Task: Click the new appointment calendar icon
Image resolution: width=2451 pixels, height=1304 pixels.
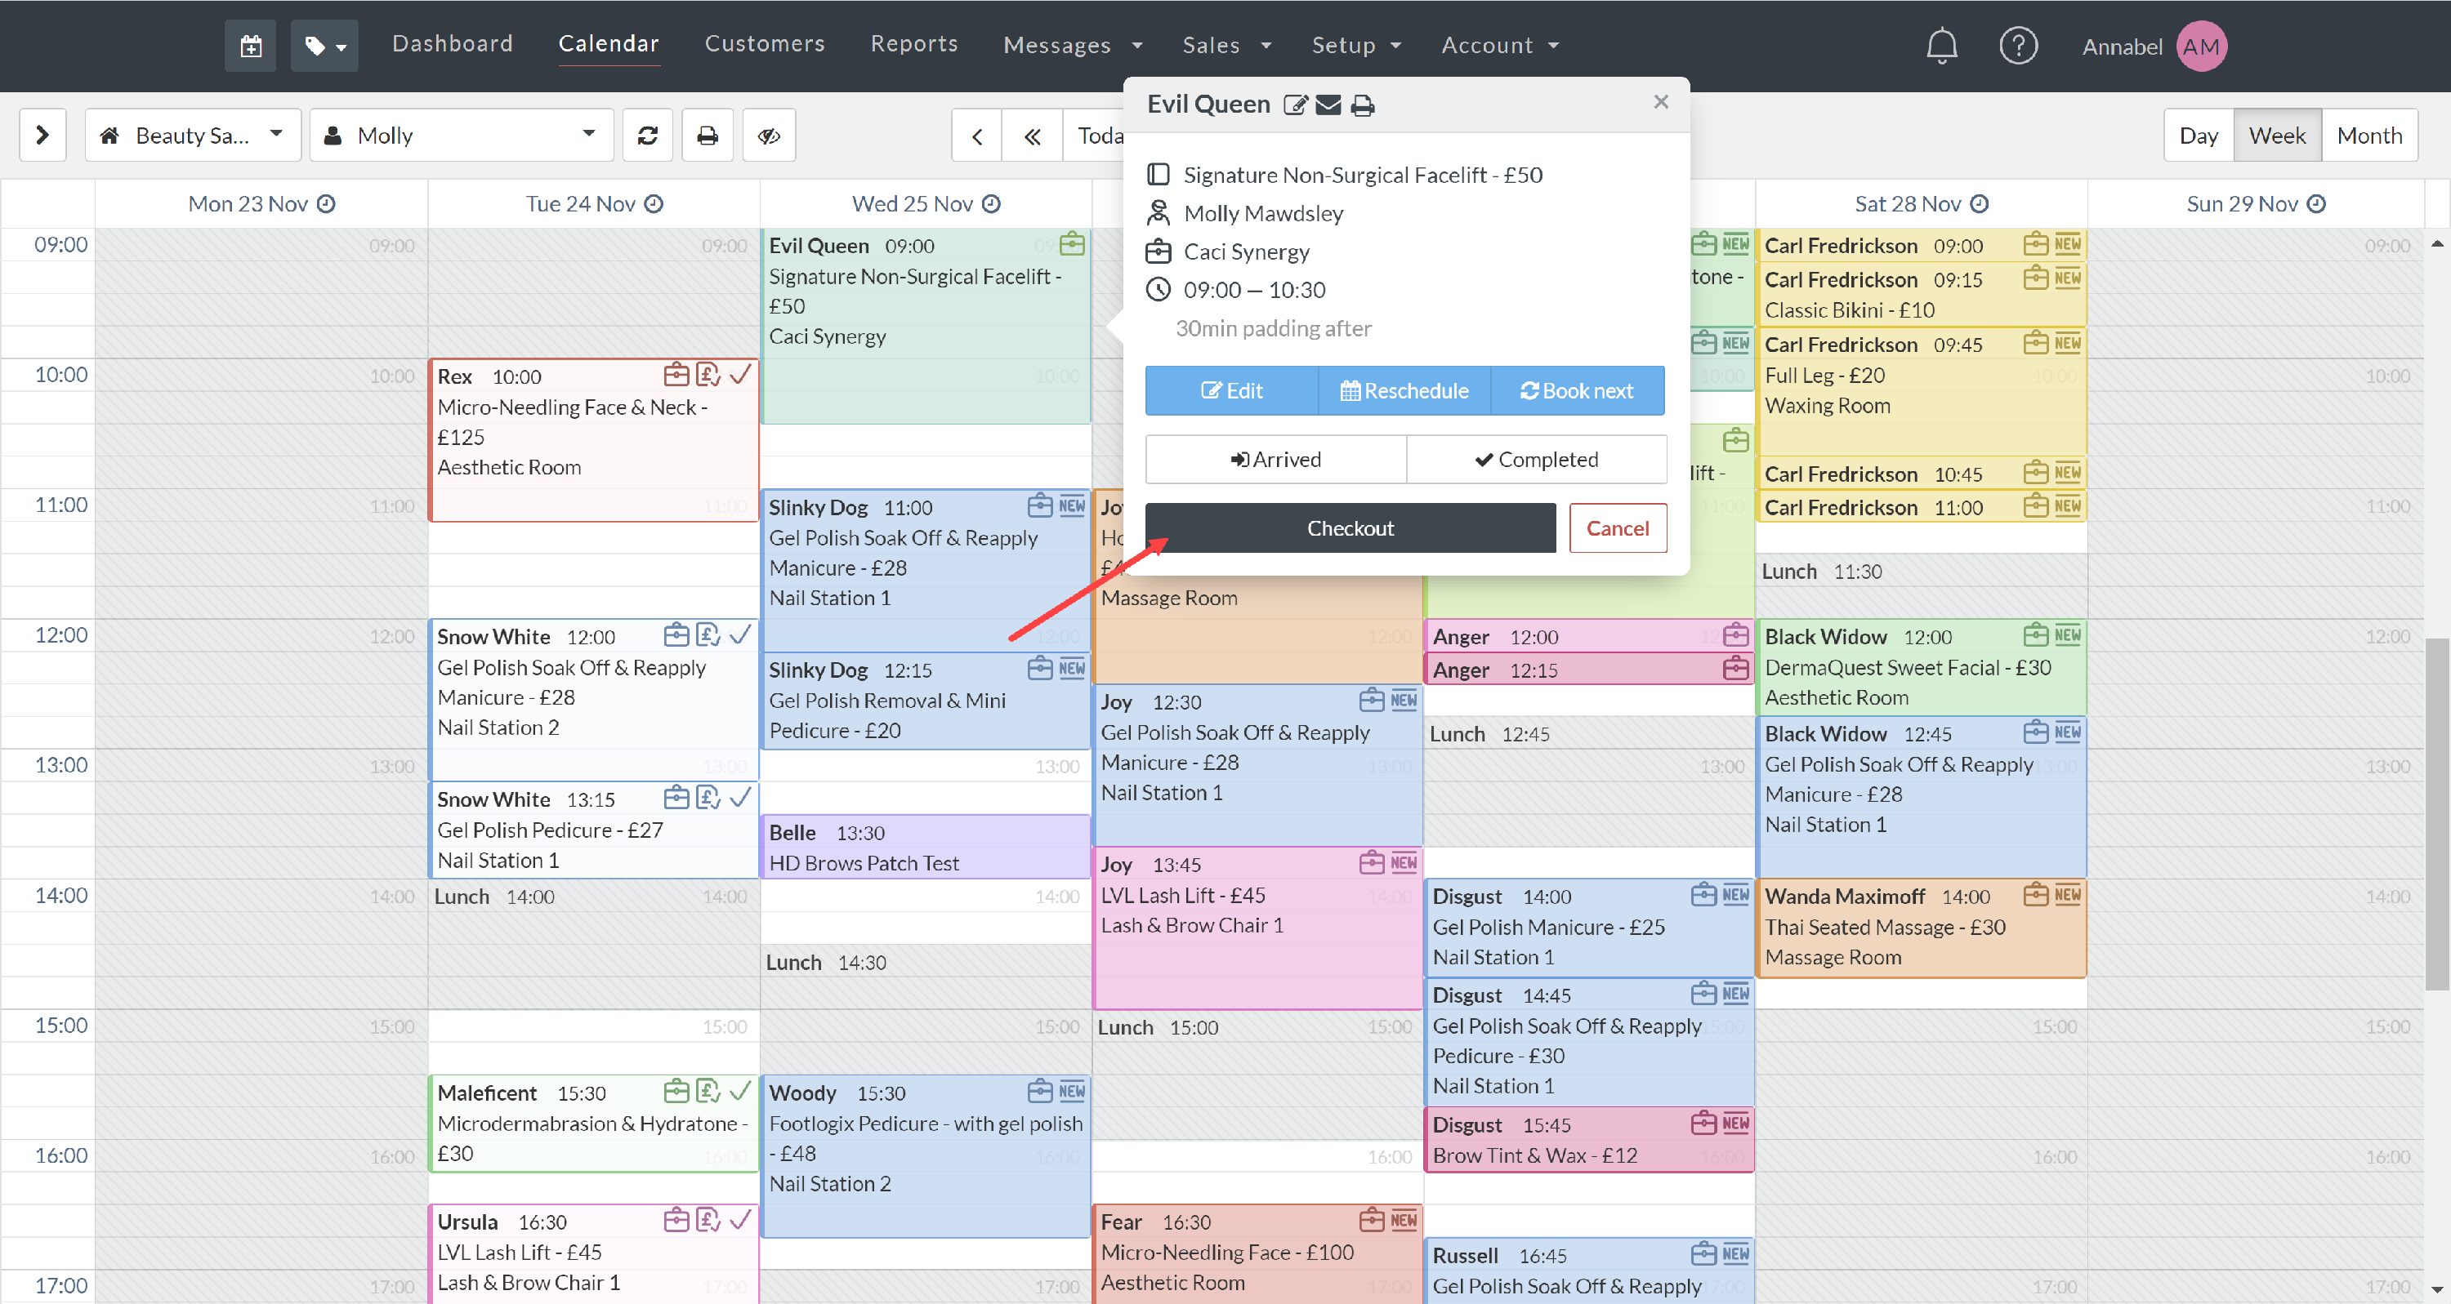Action: tap(250, 46)
